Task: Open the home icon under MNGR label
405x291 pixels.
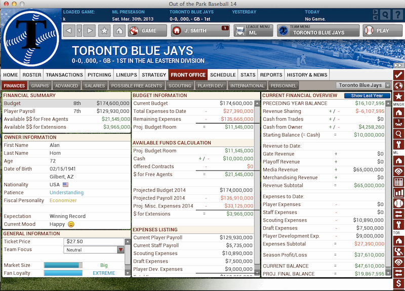Action: (398, 112)
